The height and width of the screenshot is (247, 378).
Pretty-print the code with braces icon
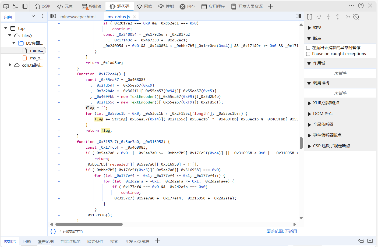click(53, 231)
